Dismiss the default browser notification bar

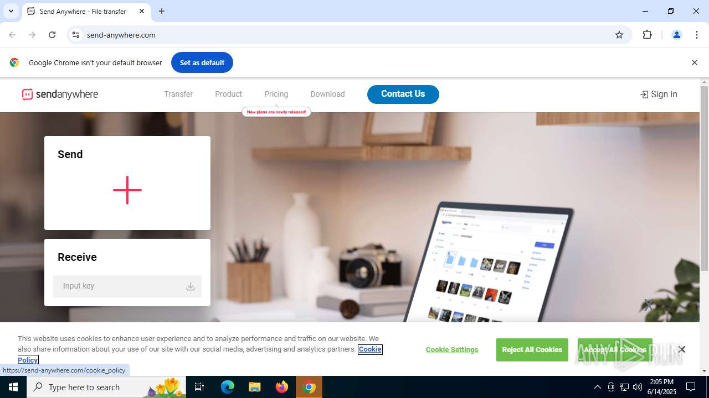[x=694, y=62]
